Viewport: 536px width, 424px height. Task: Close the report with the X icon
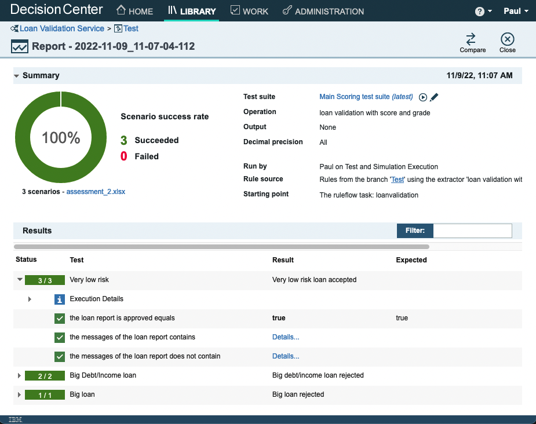507,39
